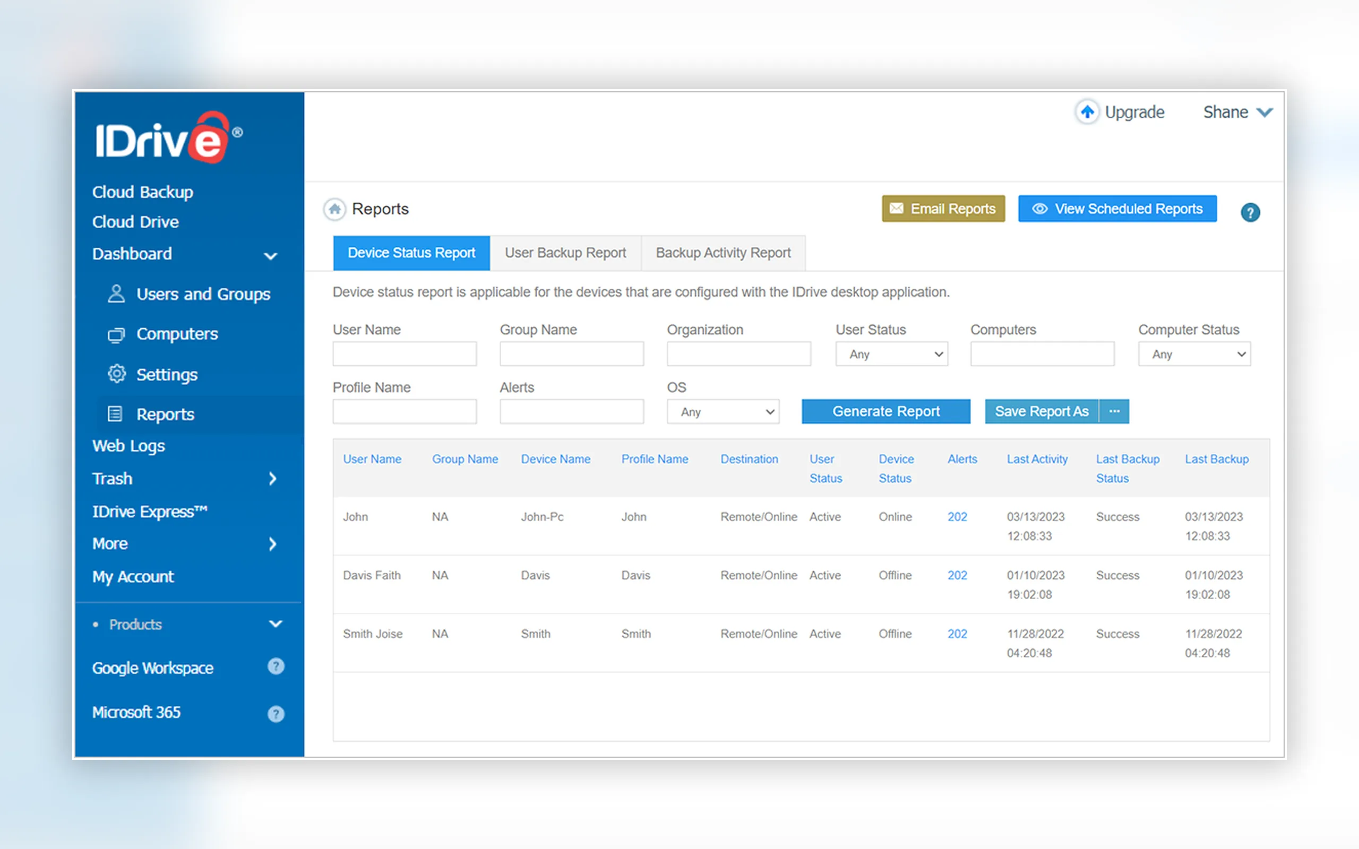Screen dimensions: 1359x849
Task: Sort by Profile Name column header
Action: click(654, 459)
